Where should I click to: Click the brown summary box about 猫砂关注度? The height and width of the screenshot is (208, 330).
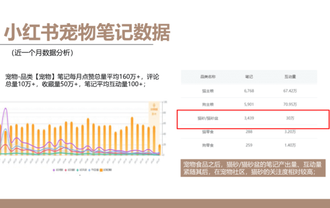tap(253, 168)
